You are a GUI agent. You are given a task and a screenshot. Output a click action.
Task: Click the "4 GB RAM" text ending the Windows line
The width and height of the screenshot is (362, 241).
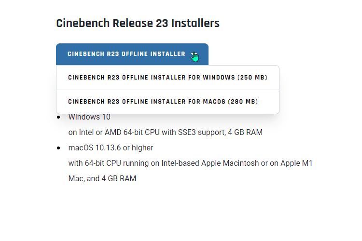[x=245, y=133]
